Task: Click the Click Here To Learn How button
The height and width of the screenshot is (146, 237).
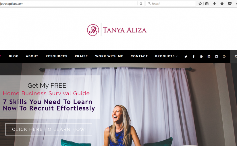Action: click(49, 129)
